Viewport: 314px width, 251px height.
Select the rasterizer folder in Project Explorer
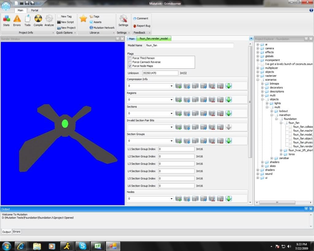click(270, 76)
